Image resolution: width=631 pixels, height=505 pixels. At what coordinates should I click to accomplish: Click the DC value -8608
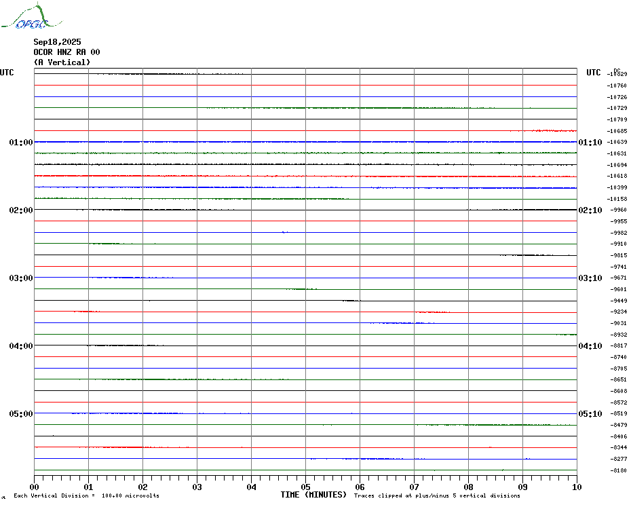(x=619, y=391)
